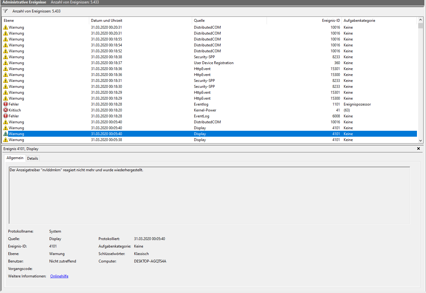Click inside the event description text box

coord(209,195)
